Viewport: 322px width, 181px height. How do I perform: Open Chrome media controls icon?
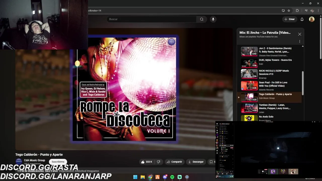(306, 11)
